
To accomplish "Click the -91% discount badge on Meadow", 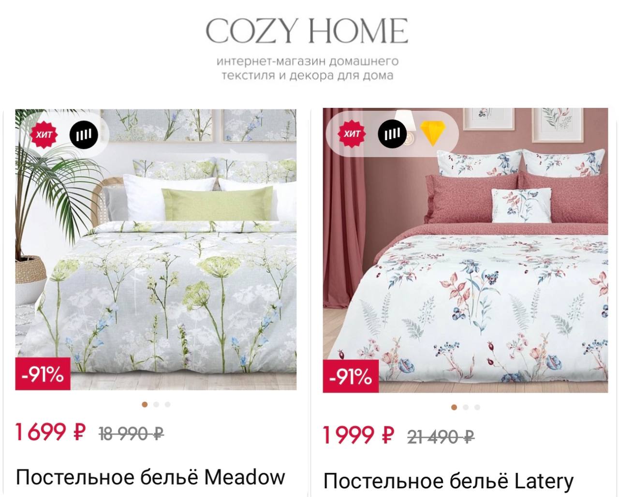I will 43,374.
